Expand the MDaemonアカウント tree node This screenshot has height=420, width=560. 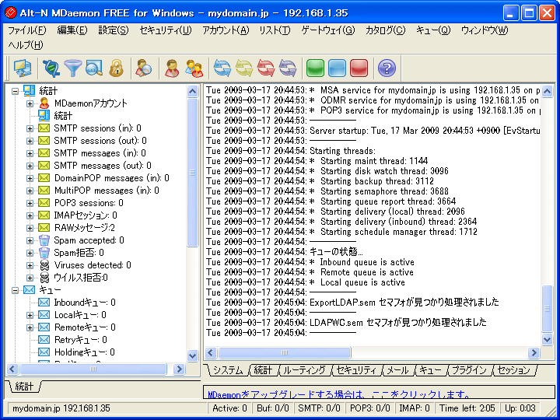[x=30, y=103]
